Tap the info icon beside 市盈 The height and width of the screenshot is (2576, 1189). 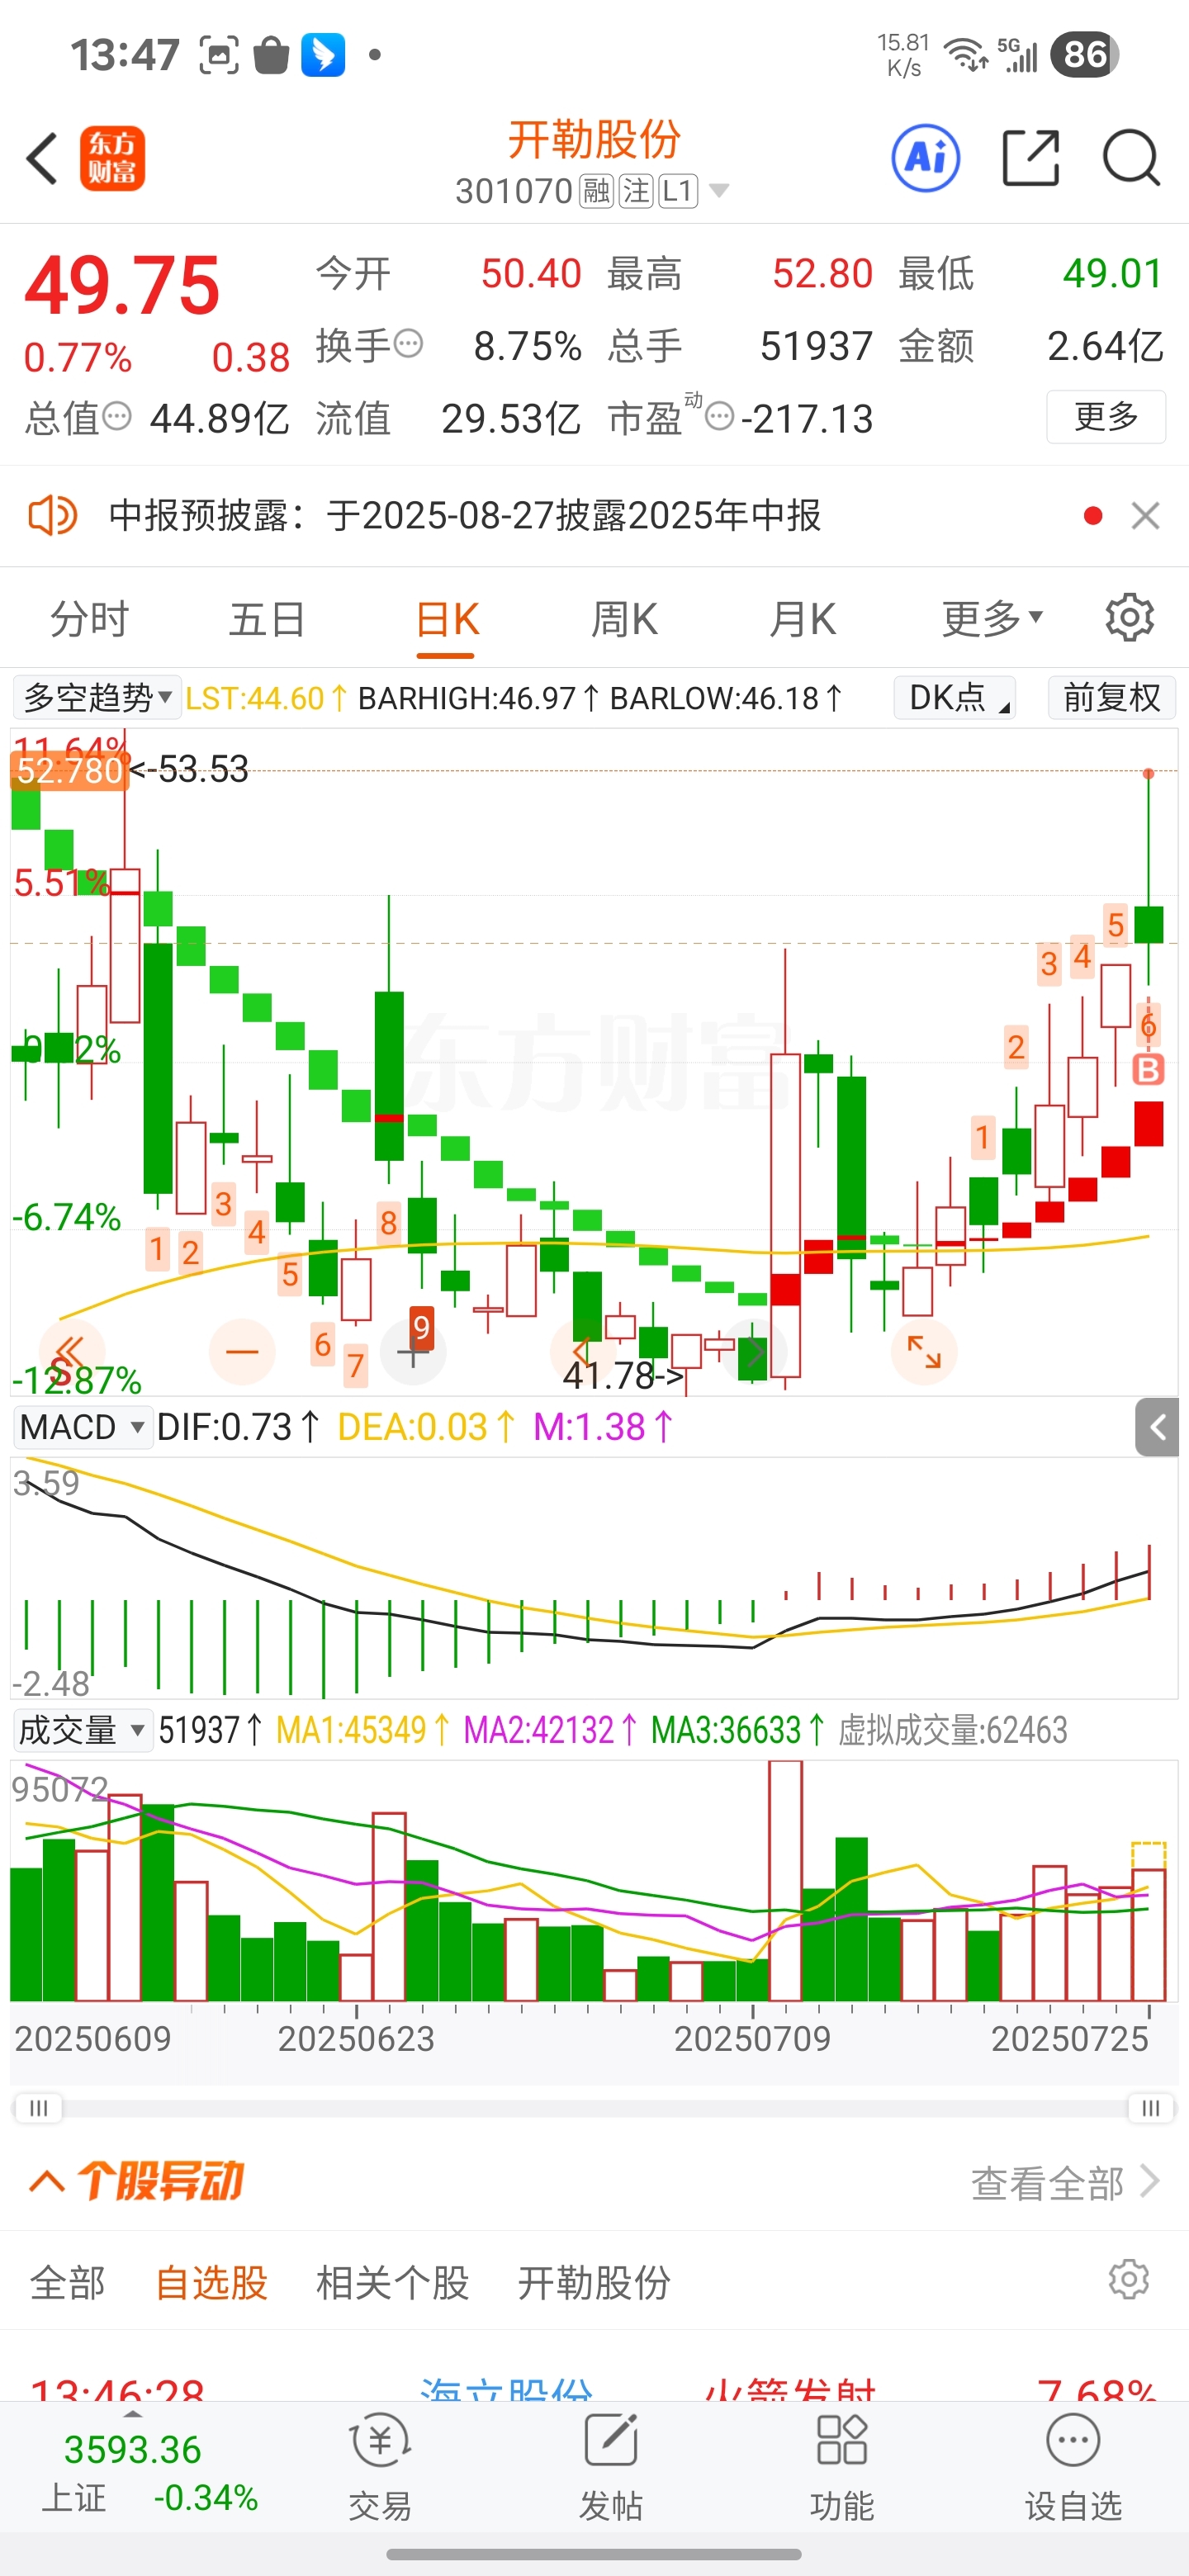tap(719, 416)
